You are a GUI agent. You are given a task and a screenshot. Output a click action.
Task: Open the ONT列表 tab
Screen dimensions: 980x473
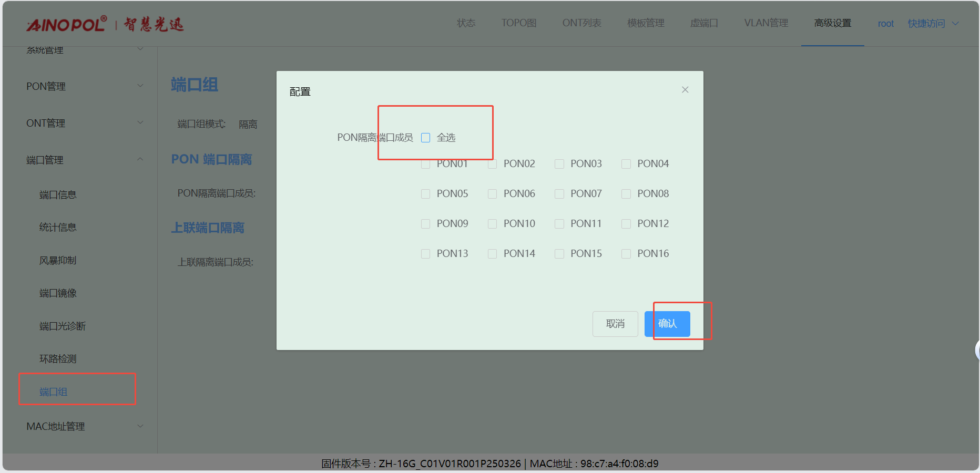click(581, 23)
